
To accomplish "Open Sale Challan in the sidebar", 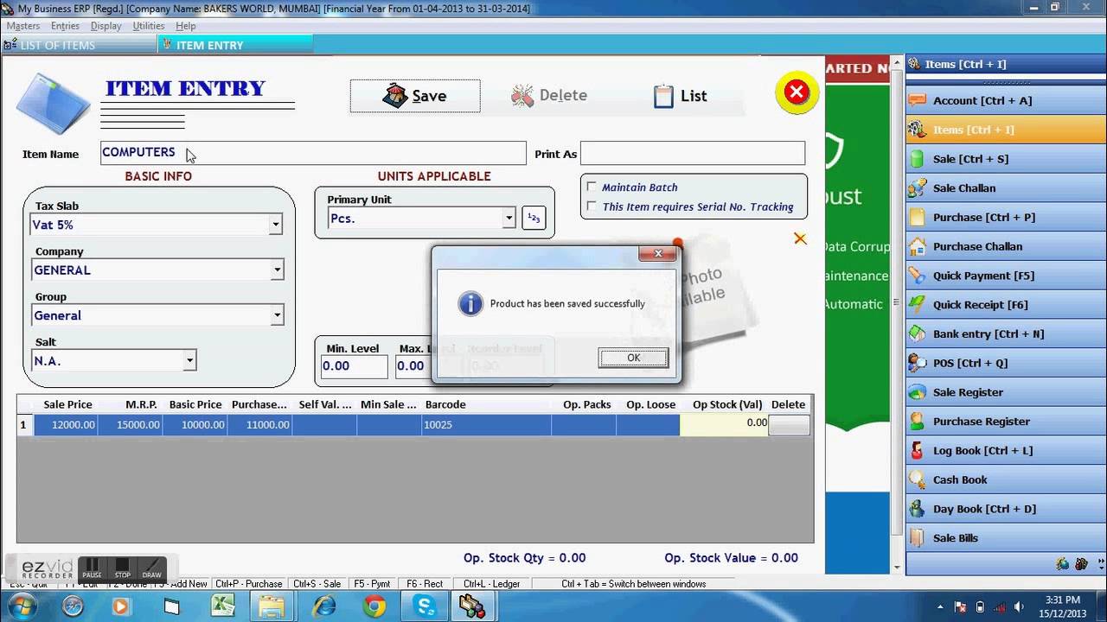I will pos(1006,188).
